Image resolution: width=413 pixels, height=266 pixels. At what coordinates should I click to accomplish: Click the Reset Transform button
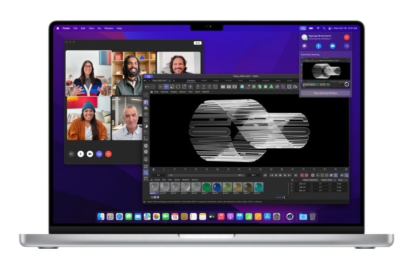[x=310, y=180]
